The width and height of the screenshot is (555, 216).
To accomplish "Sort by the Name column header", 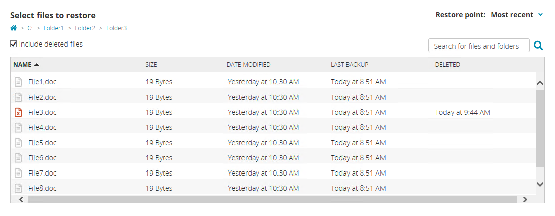I will (x=23, y=65).
